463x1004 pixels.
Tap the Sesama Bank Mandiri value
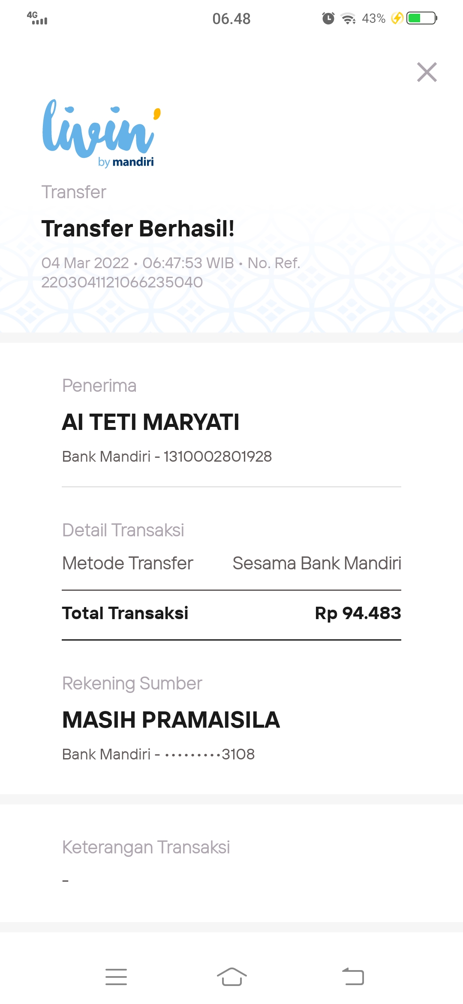[317, 563]
